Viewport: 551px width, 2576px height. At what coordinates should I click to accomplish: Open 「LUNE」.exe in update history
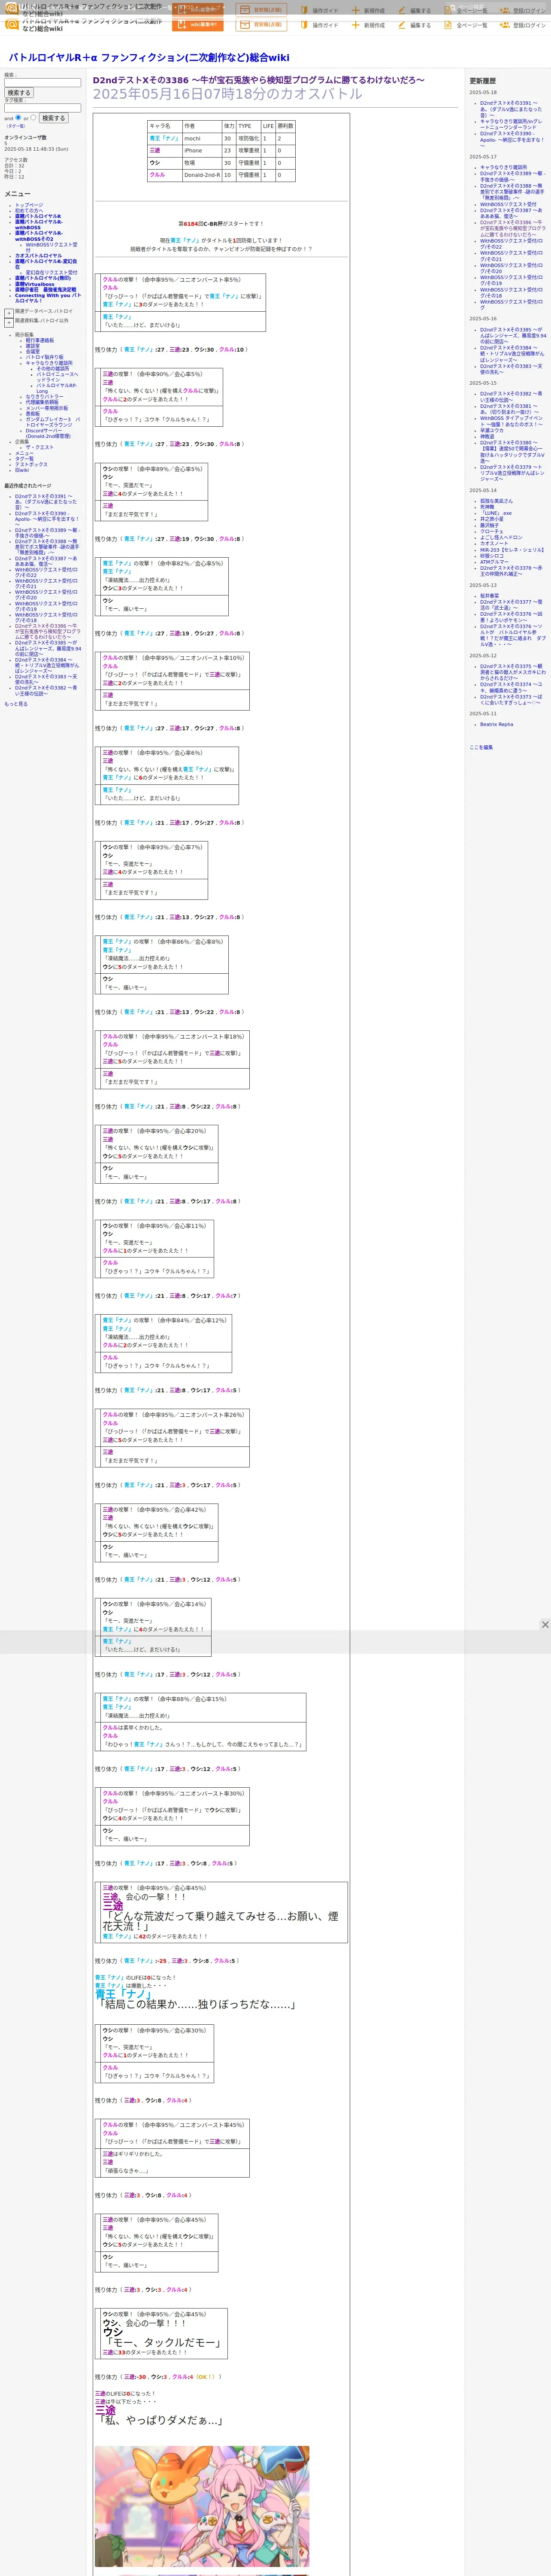(x=496, y=513)
